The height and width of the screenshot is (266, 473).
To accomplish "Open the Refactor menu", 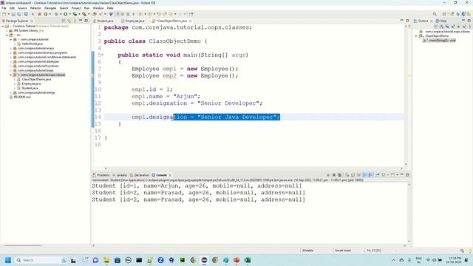I will 35,8.
